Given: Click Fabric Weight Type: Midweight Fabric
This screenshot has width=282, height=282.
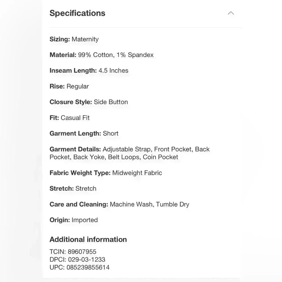Looking at the screenshot, I should click(x=106, y=173).
